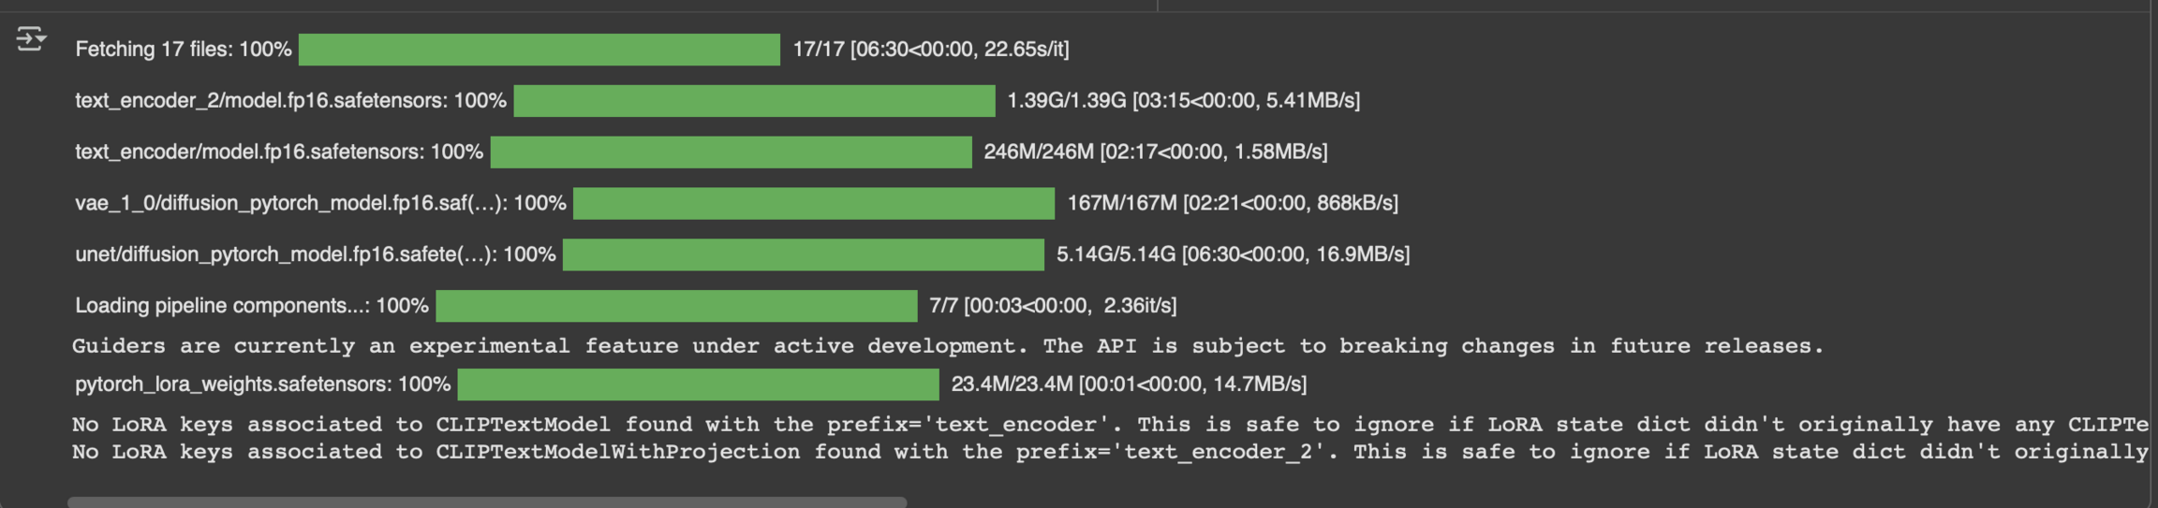Click the unet diffusion model progress bar
Viewport: 2158px width, 508px height.
[803, 254]
